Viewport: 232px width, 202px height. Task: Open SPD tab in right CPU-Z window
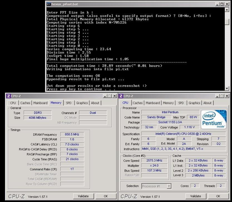[x=181, y=103]
